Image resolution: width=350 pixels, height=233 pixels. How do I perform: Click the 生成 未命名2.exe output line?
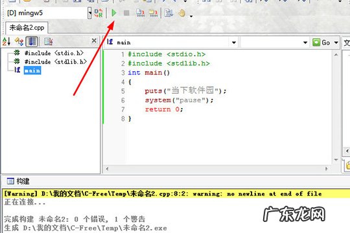[86, 228]
